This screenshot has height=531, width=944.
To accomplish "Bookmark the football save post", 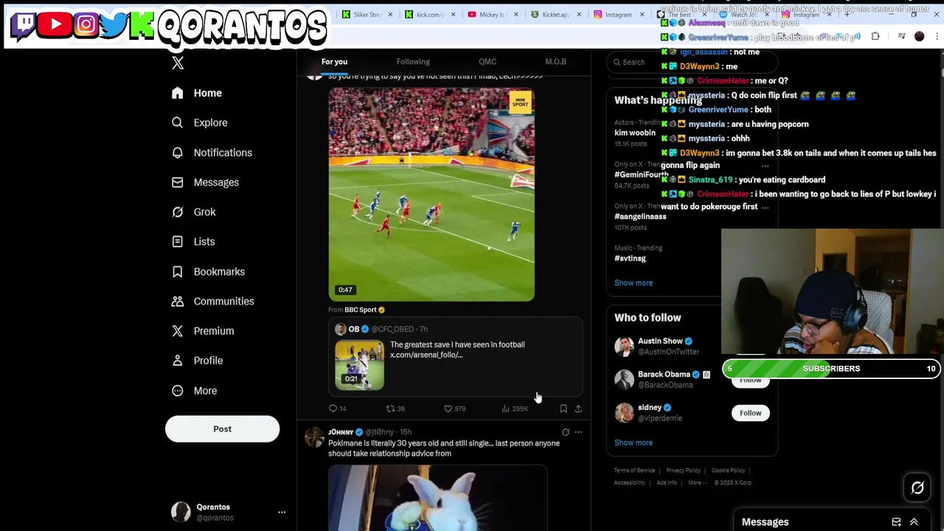I will tap(563, 409).
